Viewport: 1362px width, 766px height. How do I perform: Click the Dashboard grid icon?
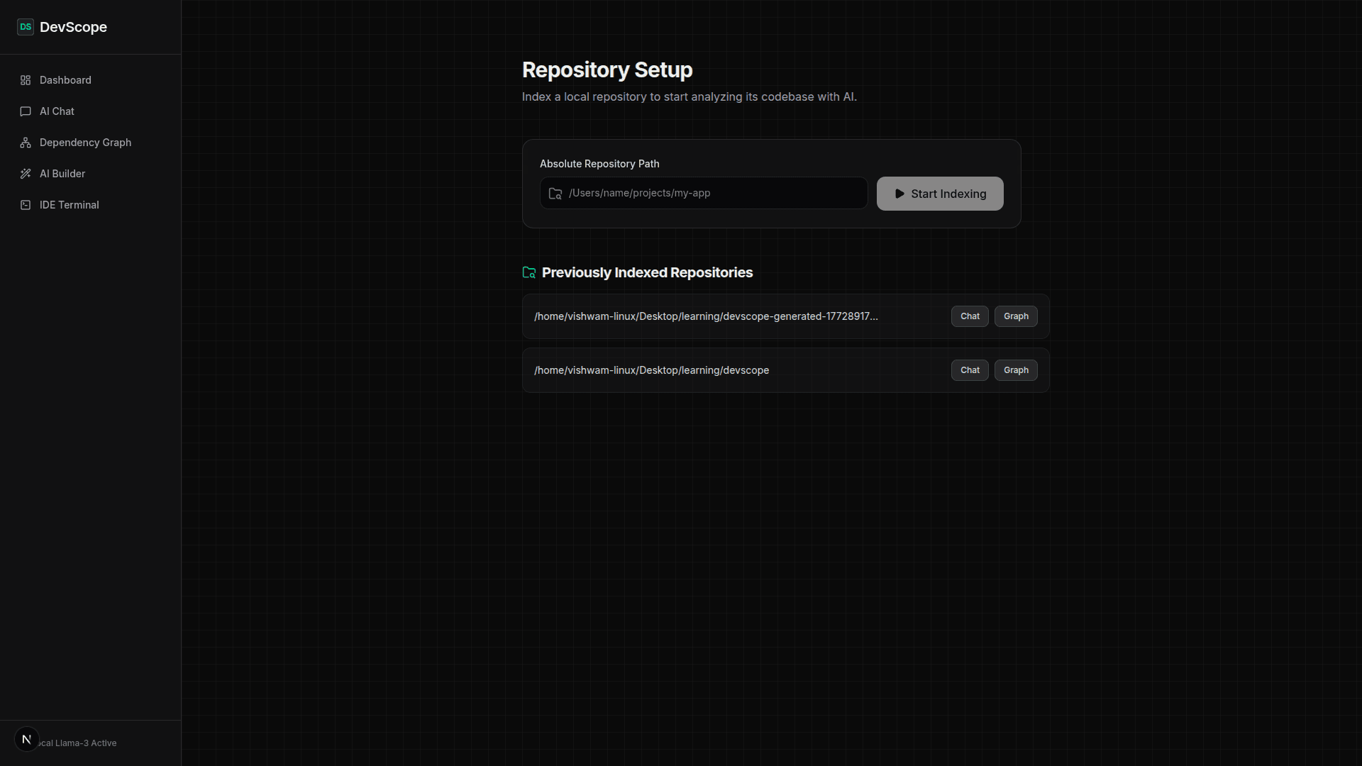click(x=26, y=80)
